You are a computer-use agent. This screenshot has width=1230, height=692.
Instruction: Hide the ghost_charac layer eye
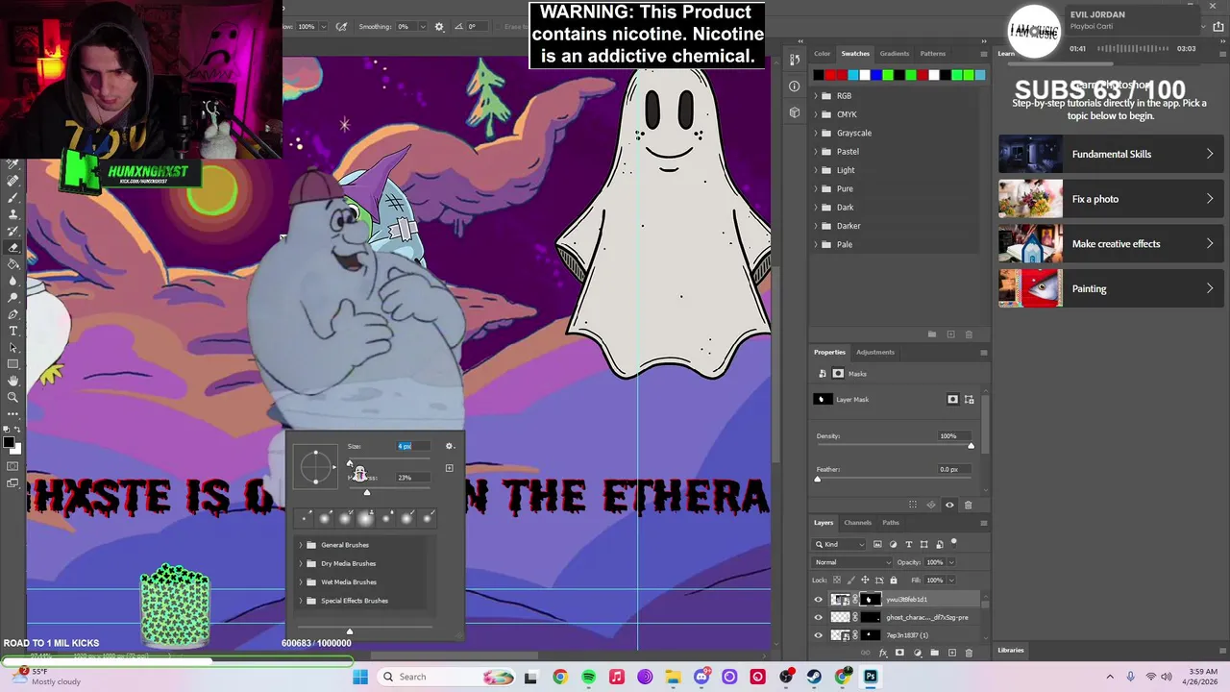coord(819,617)
